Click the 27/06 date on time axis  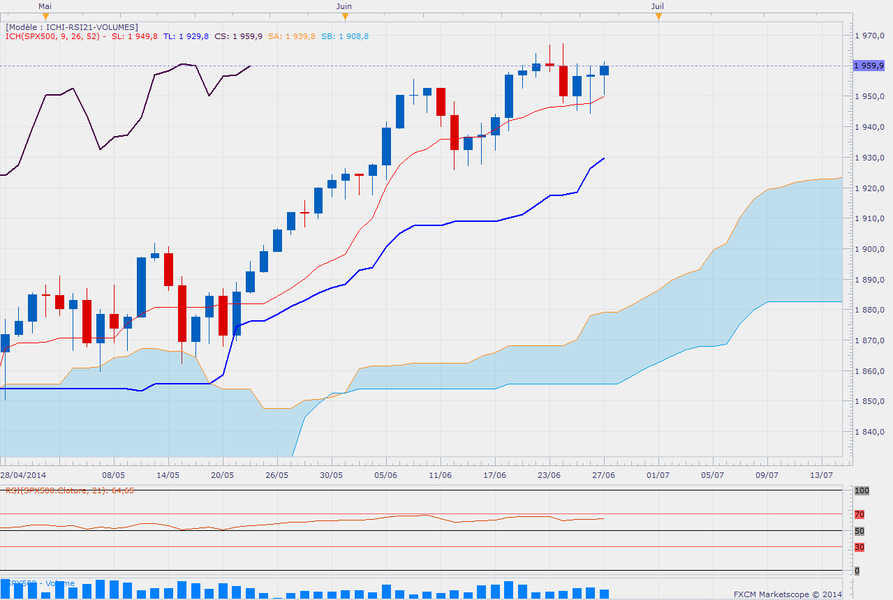tap(603, 474)
